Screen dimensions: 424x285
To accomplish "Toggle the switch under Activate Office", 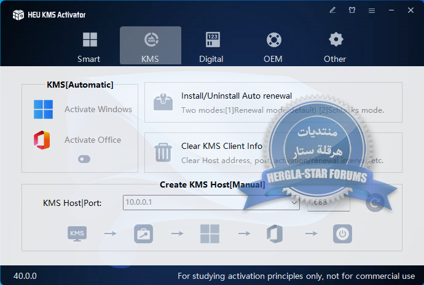I will (x=84, y=159).
